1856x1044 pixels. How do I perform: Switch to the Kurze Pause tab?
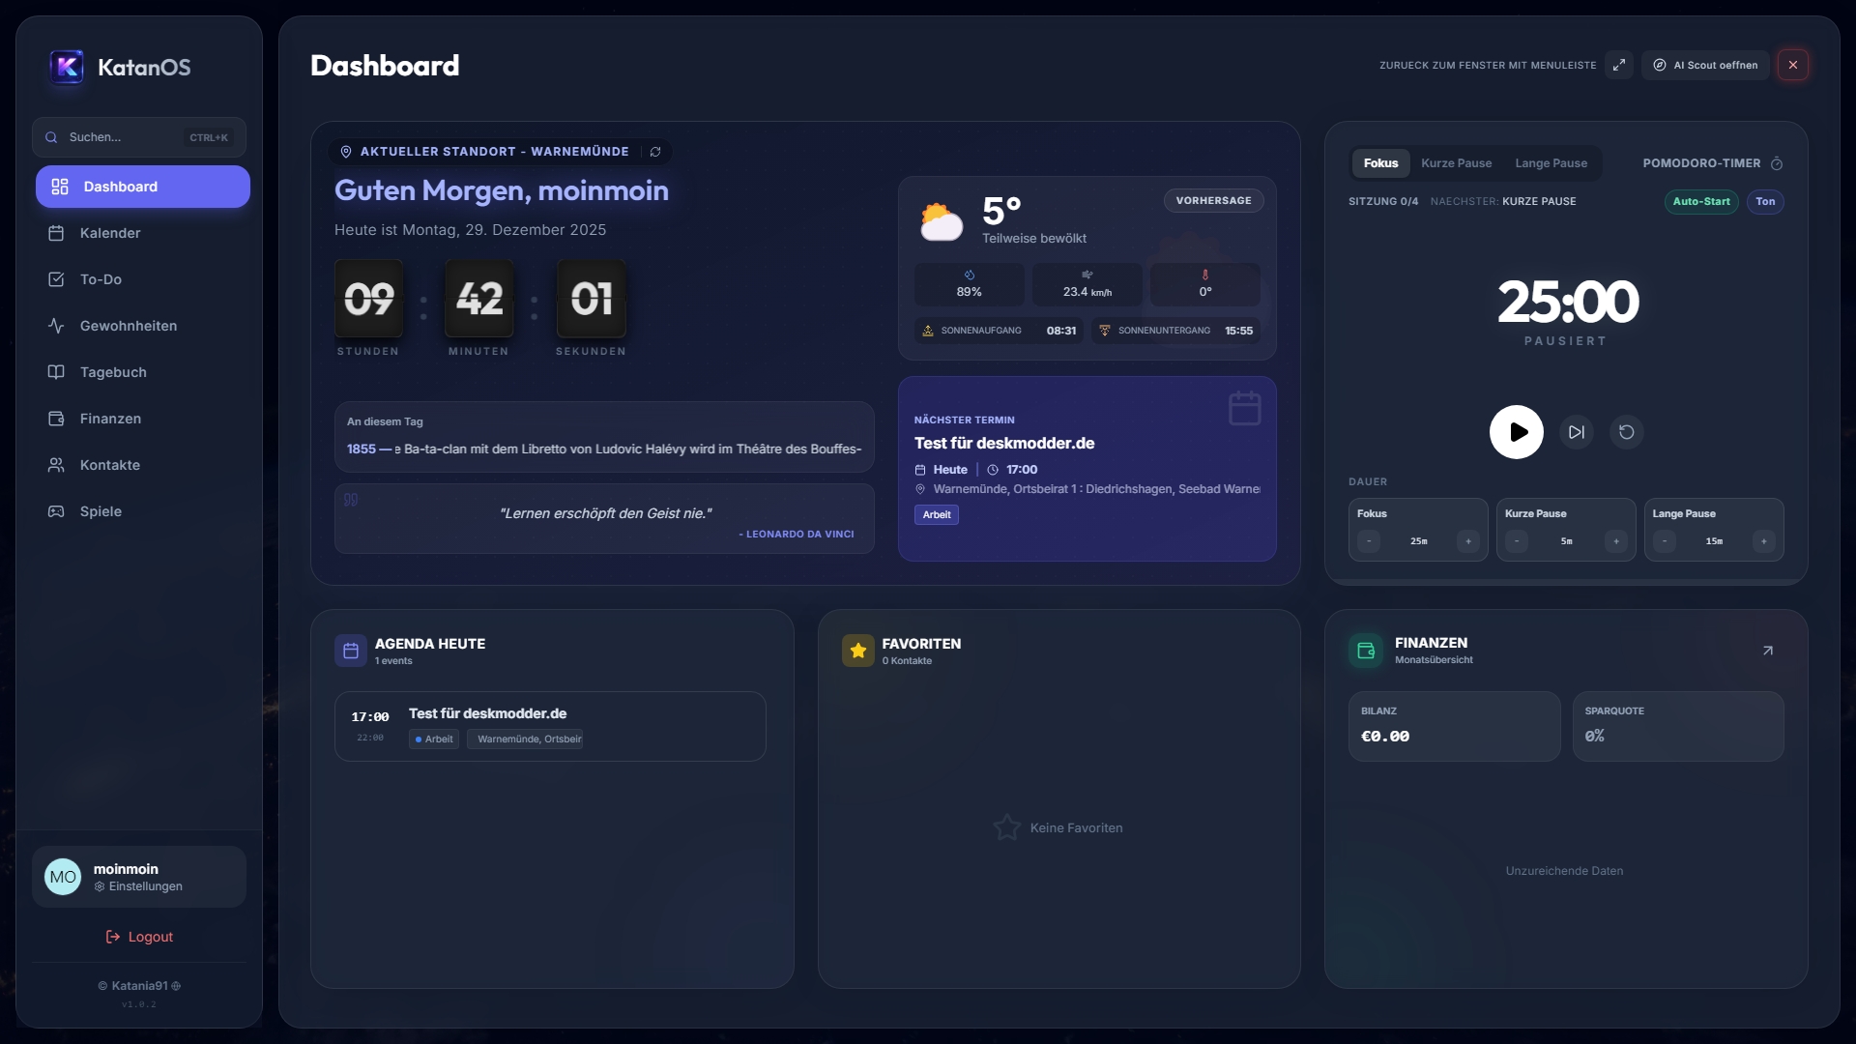click(x=1456, y=163)
